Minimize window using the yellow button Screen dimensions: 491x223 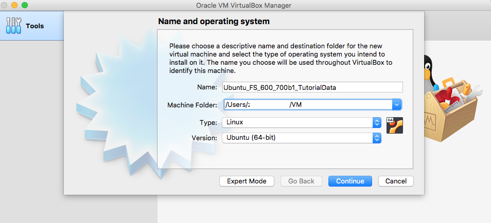(15, 5)
